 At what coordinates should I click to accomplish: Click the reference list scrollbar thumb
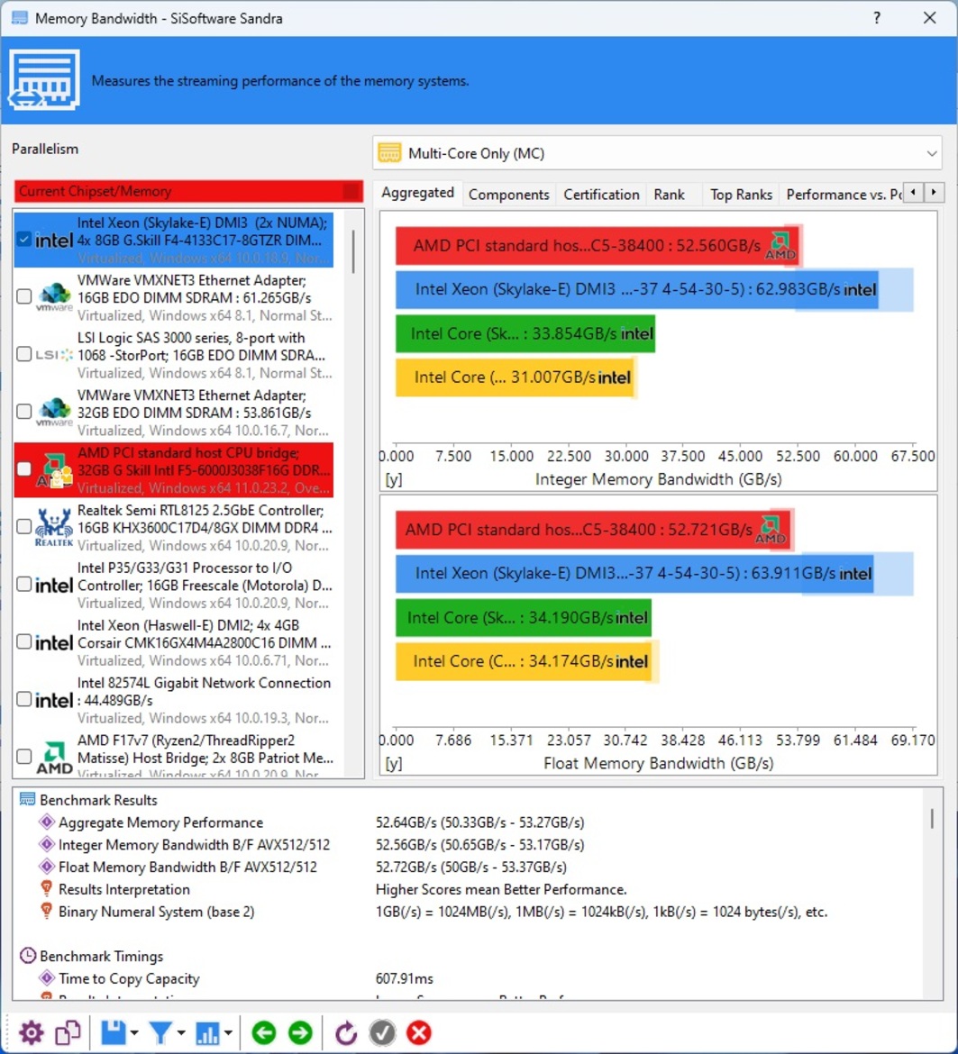pos(352,251)
